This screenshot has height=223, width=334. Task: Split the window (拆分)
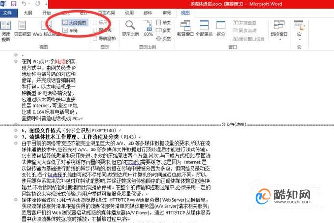point(221,28)
